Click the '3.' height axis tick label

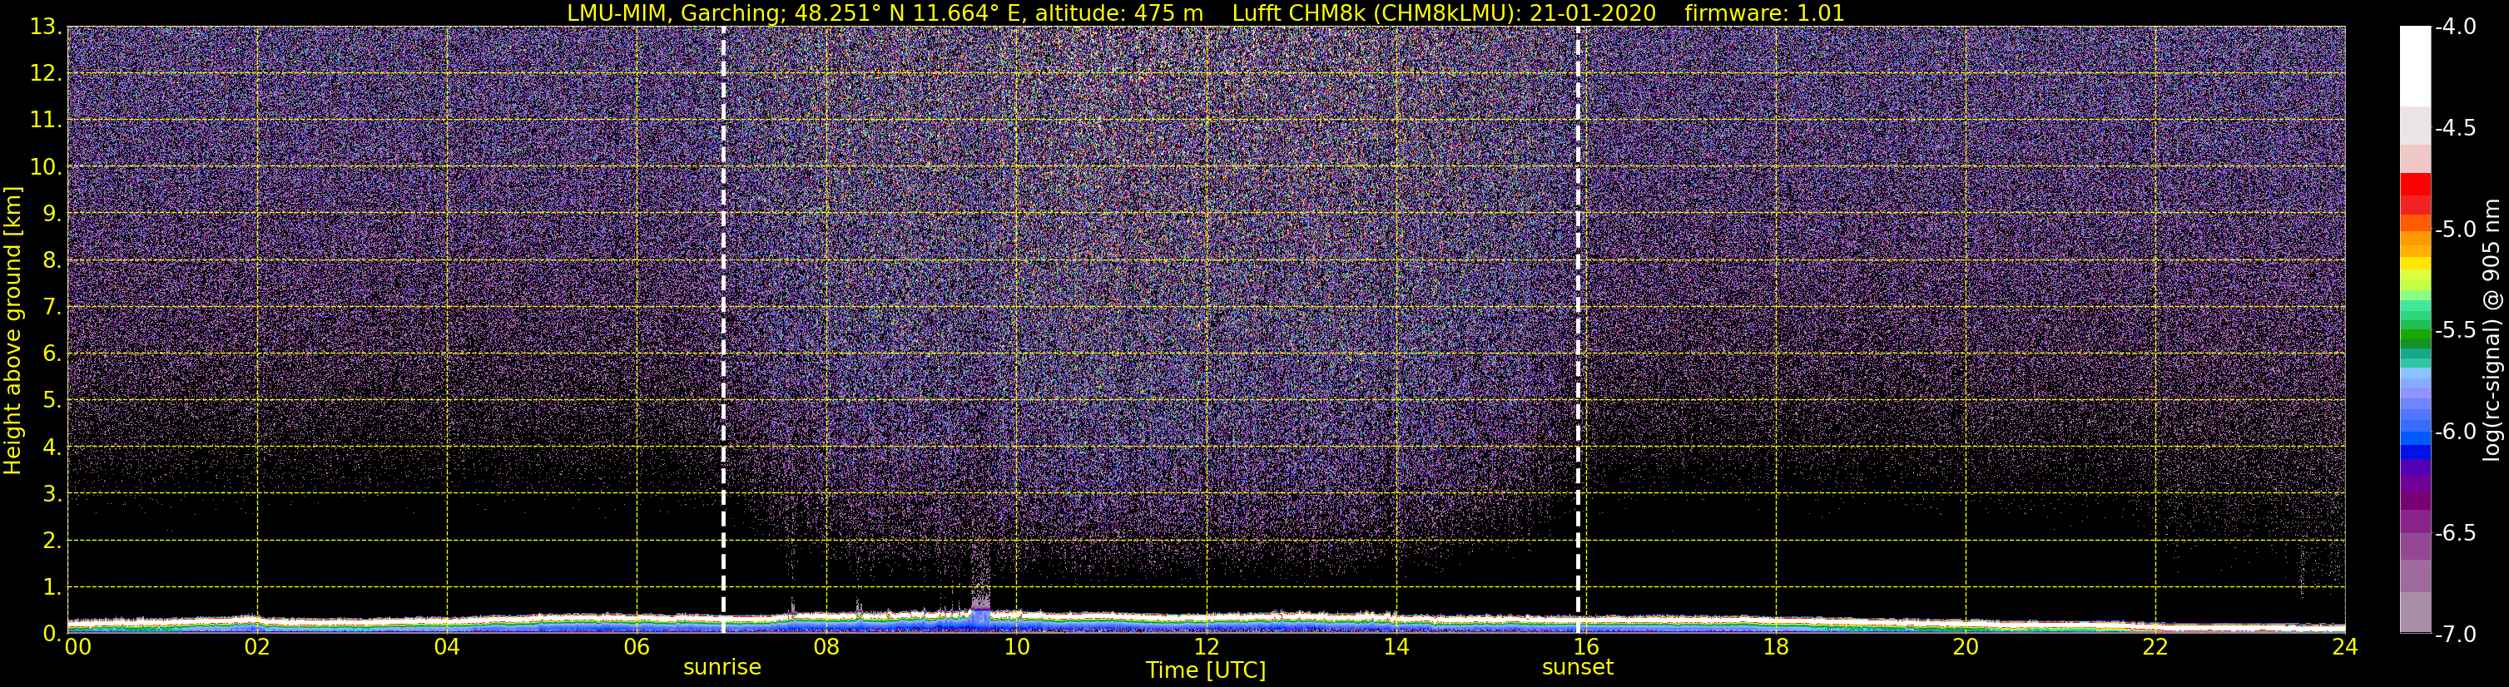(52, 494)
